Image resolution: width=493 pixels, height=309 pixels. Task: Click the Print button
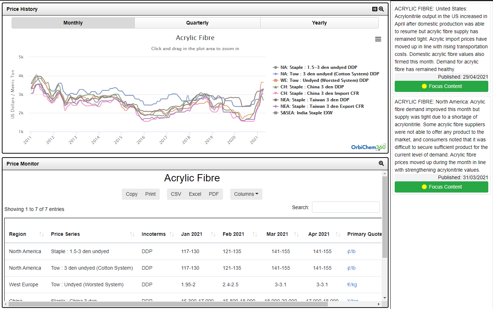(150, 194)
